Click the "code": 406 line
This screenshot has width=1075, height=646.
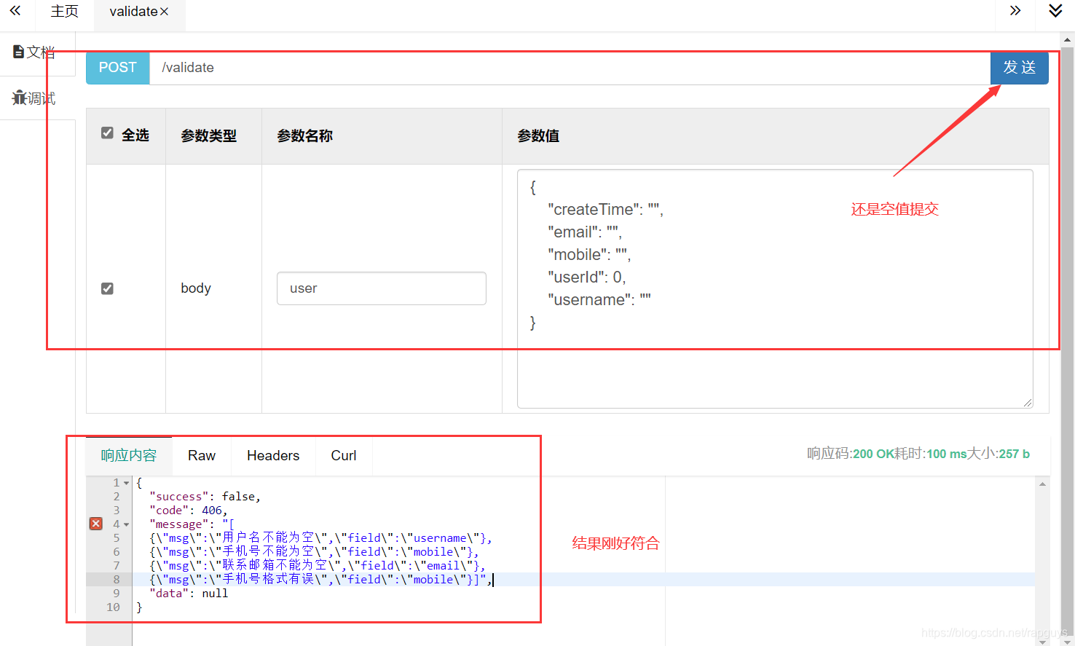click(189, 511)
